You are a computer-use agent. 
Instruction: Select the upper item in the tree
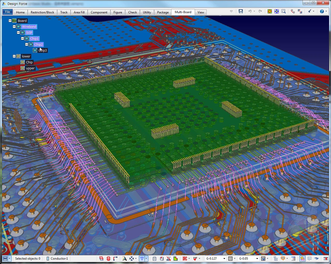click(30, 68)
